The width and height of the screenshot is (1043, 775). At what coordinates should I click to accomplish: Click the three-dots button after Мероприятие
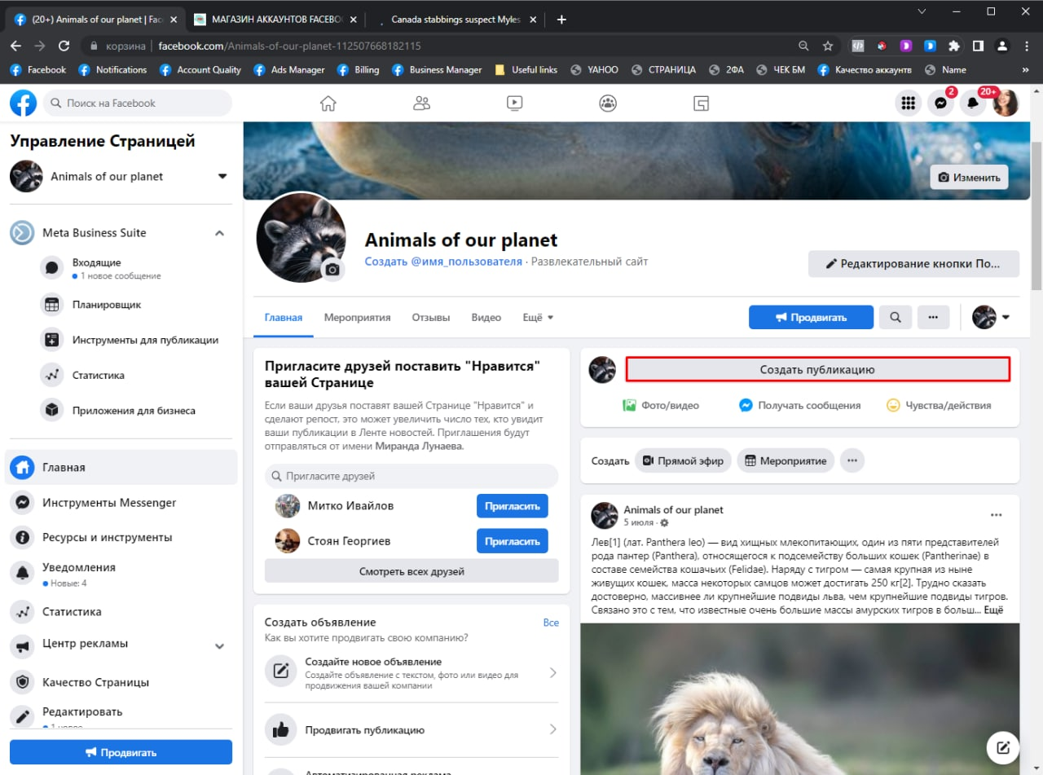[852, 460]
